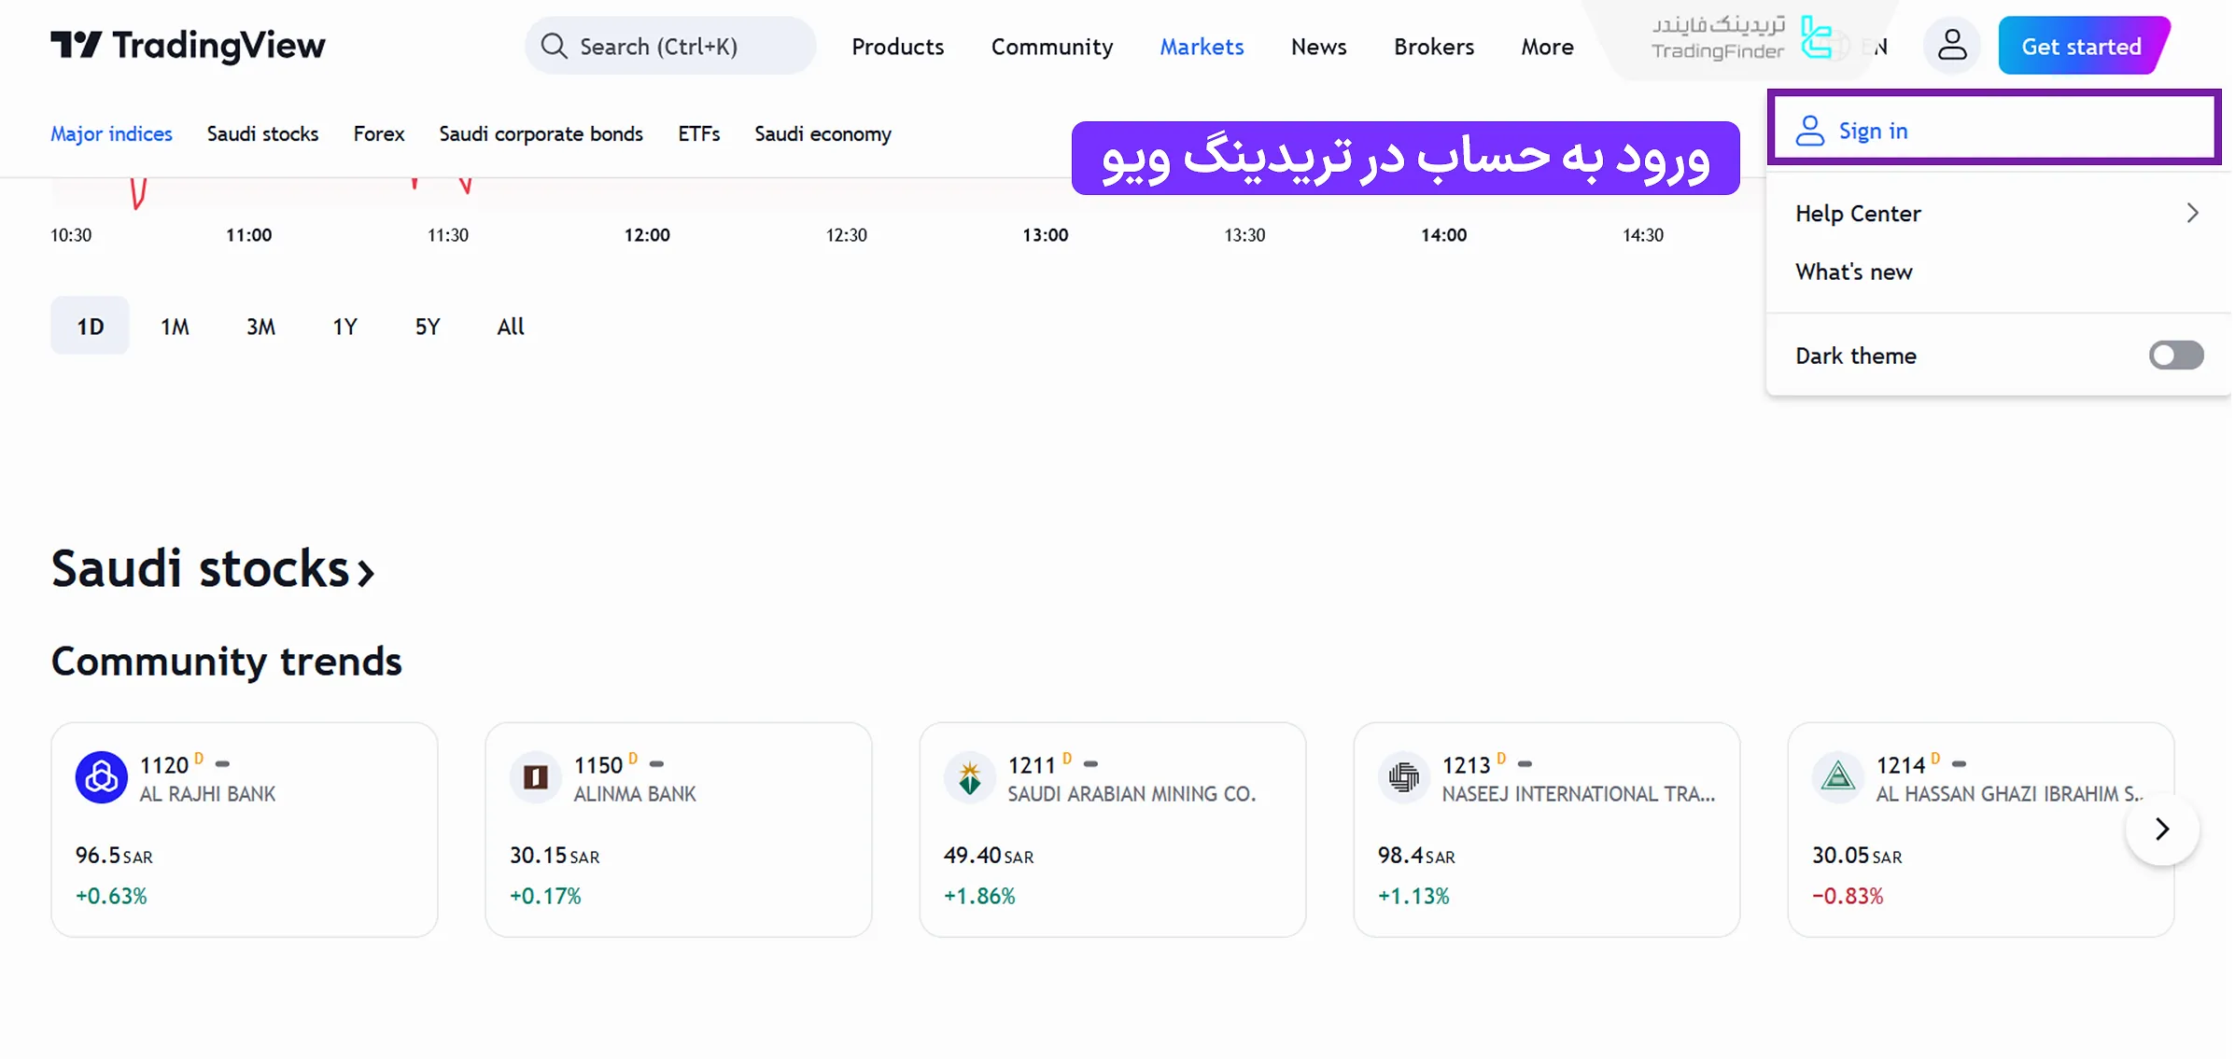Click the Sign In button
This screenshot has height=1060, width=2235.
[1994, 130]
